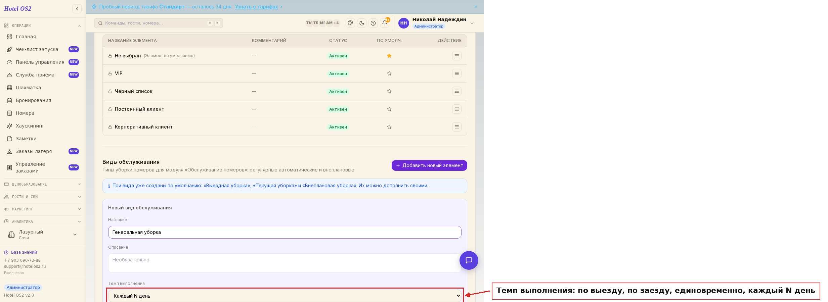This screenshot has width=828, height=302.
Task: Open Шахматка in the sidebar
Action: pos(28,88)
